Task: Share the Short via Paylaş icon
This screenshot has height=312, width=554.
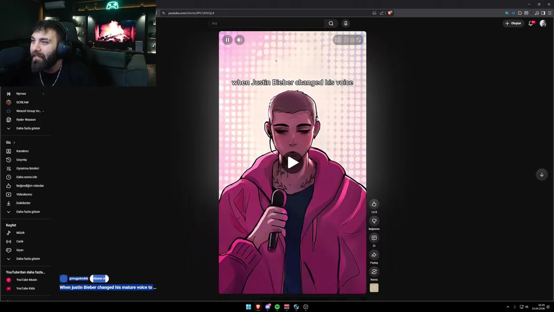Action: click(374, 255)
